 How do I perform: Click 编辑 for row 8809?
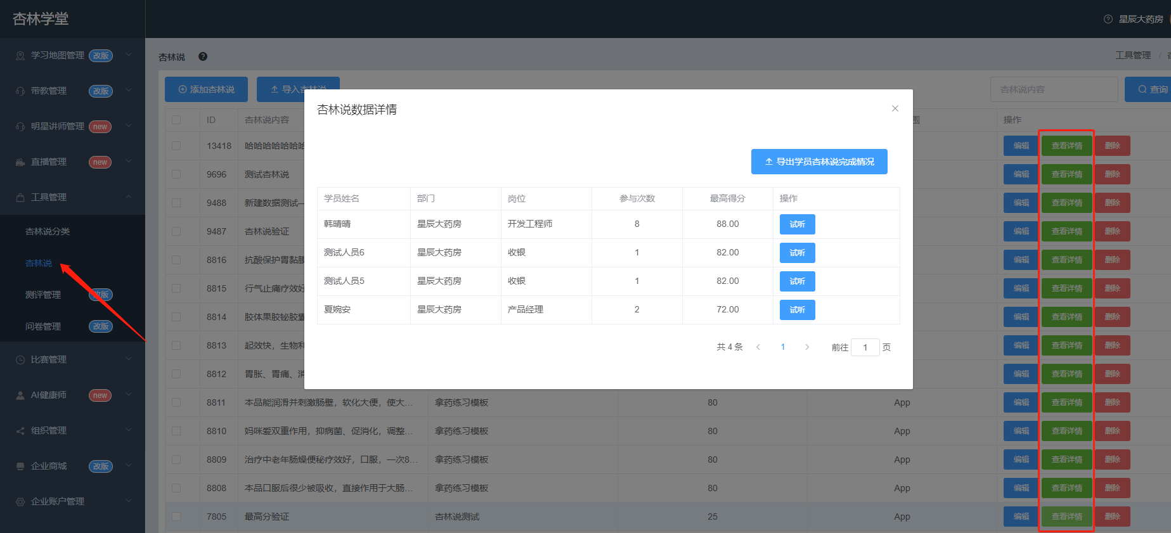click(x=1021, y=459)
